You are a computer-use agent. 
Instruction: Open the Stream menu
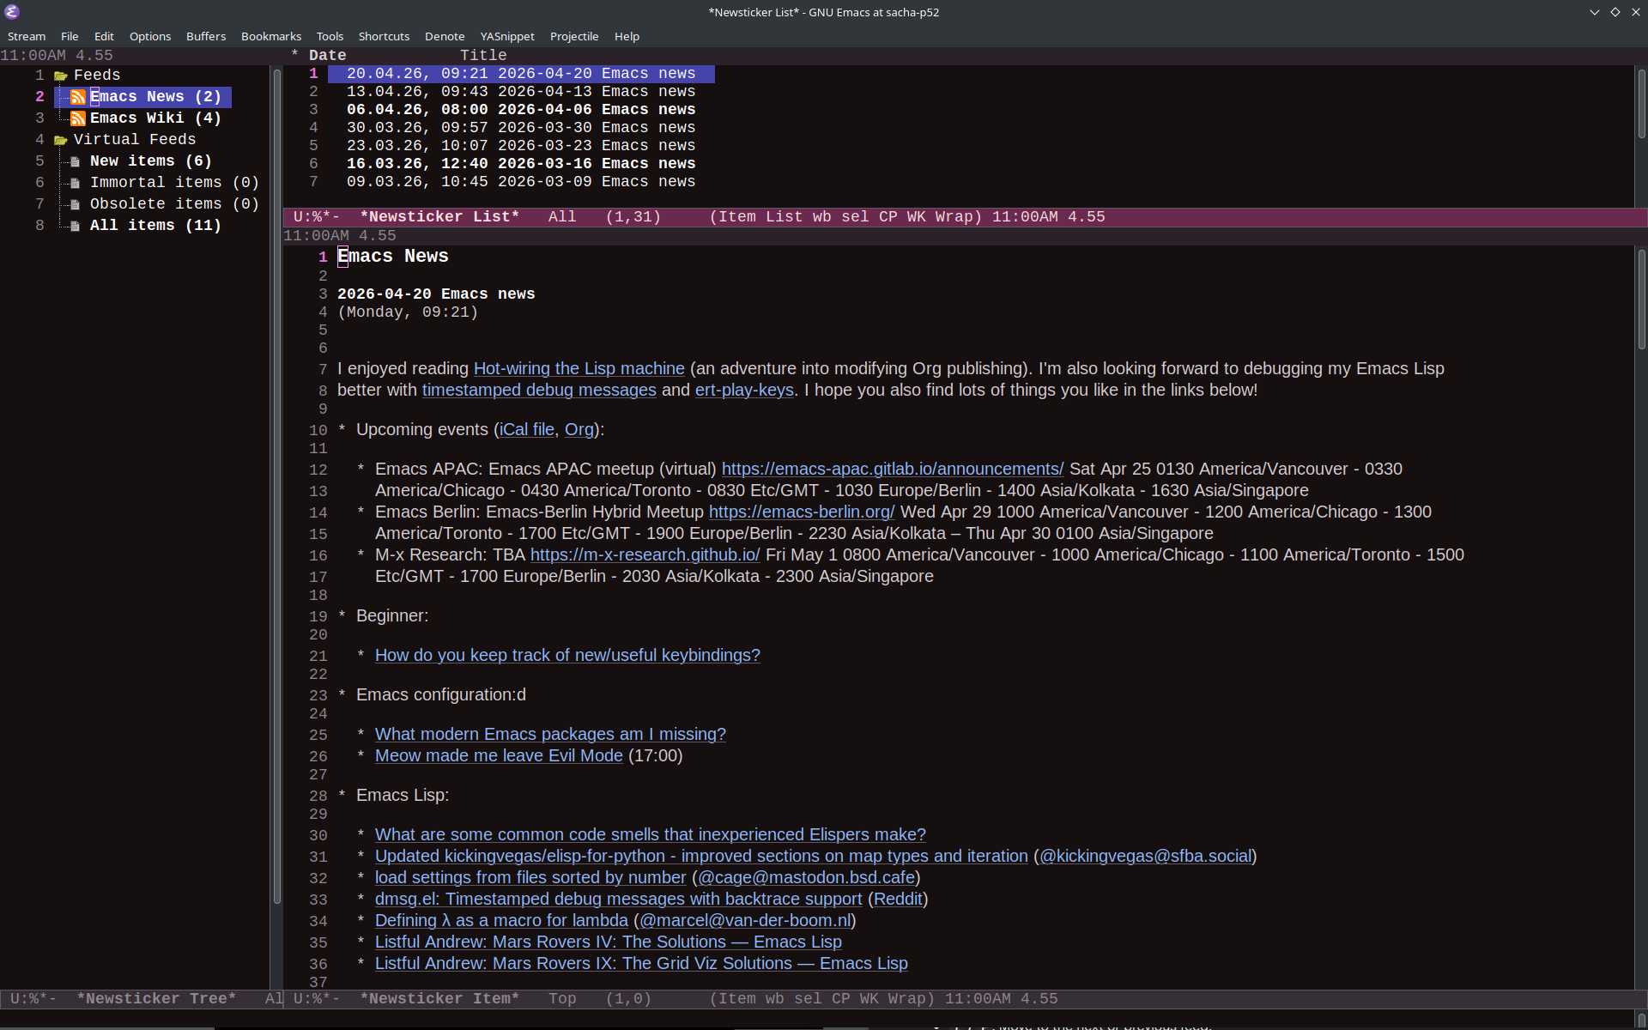27,36
